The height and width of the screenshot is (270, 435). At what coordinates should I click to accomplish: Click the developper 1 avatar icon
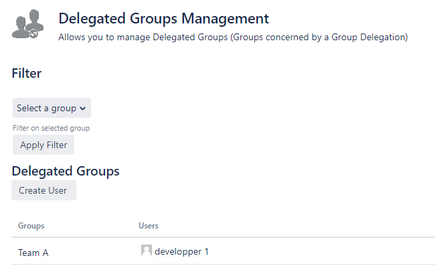pyautogui.click(x=146, y=251)
